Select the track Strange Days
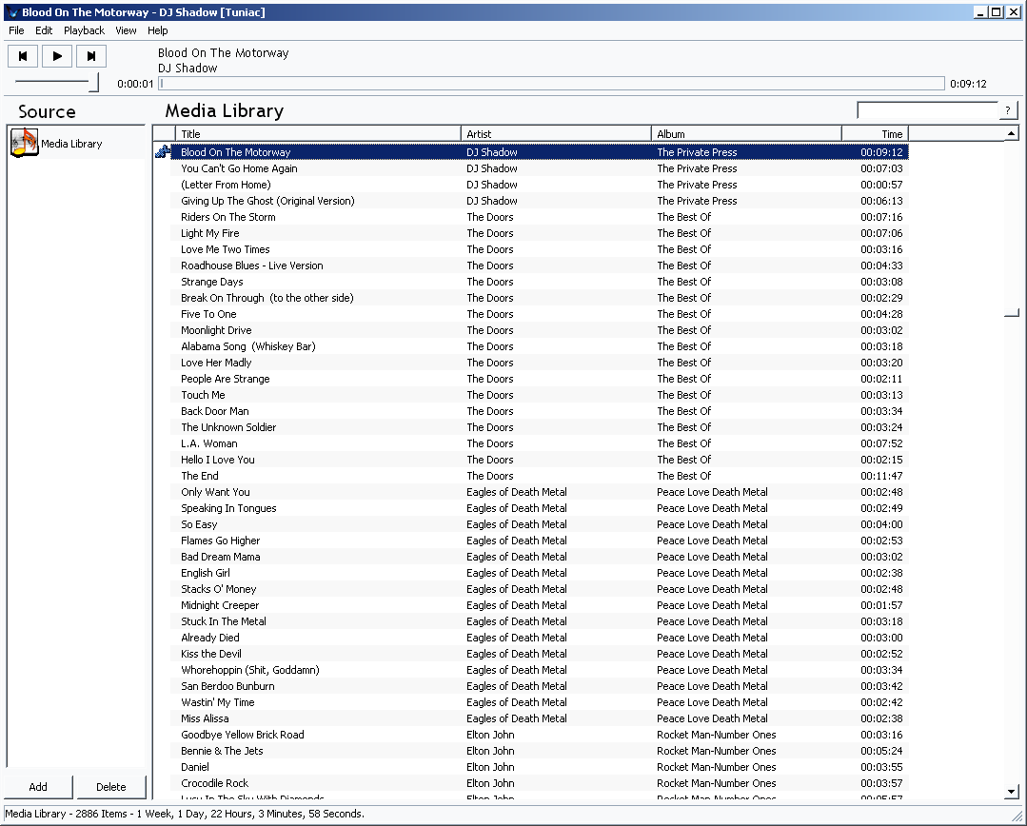Image resolution: width=1027 pixels, height=826 pixels. (541, 282)
